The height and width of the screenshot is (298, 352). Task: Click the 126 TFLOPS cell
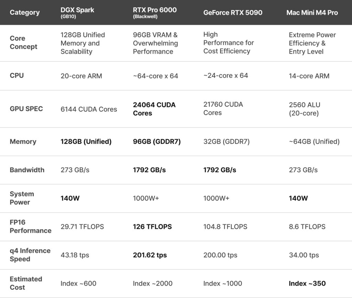[152, 226]
